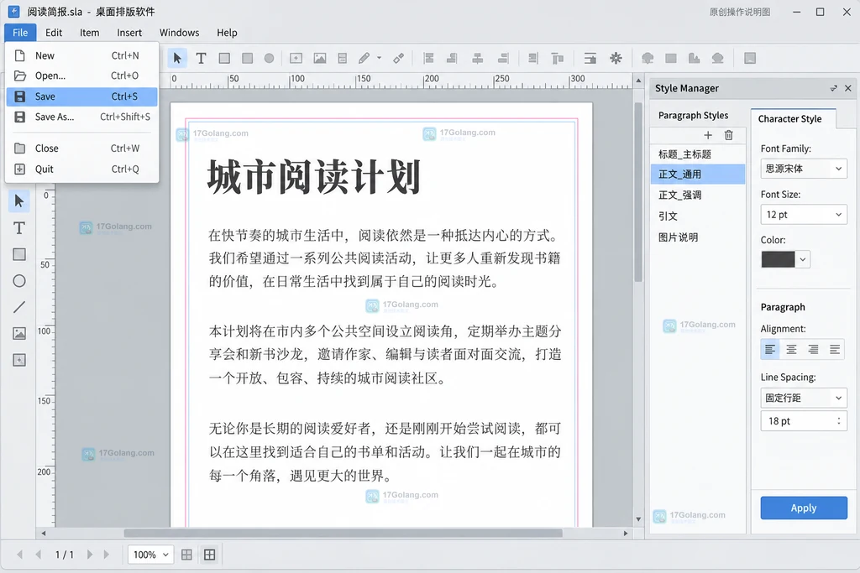Select the 图片说明 paragraph style

pyautogui.click(x=697, y=237)
